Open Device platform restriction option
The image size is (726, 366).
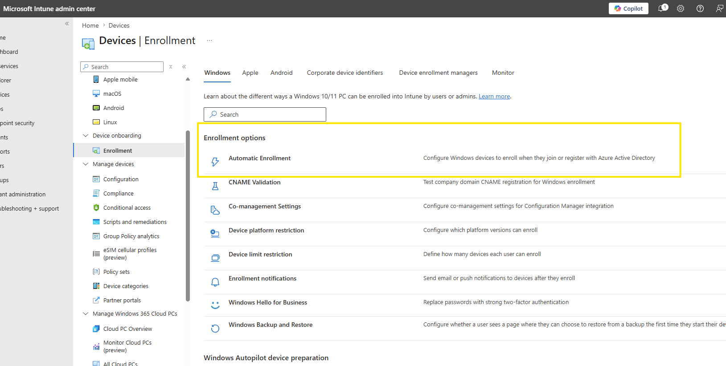coord(267,230)
